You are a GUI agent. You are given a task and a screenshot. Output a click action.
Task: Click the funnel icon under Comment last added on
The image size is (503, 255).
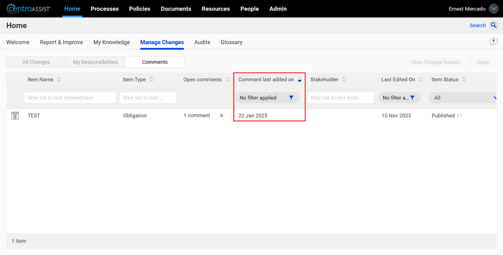point(291,98)
